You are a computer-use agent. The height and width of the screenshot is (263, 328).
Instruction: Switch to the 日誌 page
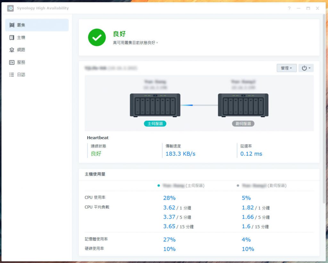click(x=37, y=75)
